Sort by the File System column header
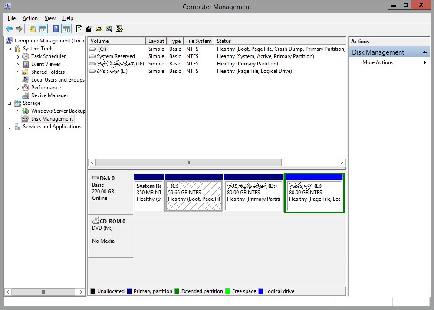 click(x=199, y=41)
